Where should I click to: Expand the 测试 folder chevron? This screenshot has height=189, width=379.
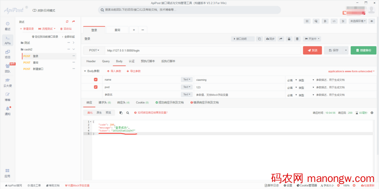coord(73,43)
